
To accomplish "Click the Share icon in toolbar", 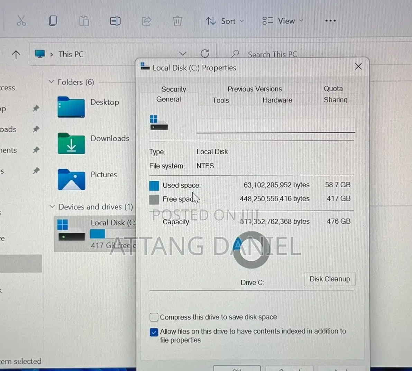I will pyautogui.click(x=146, y=21).
